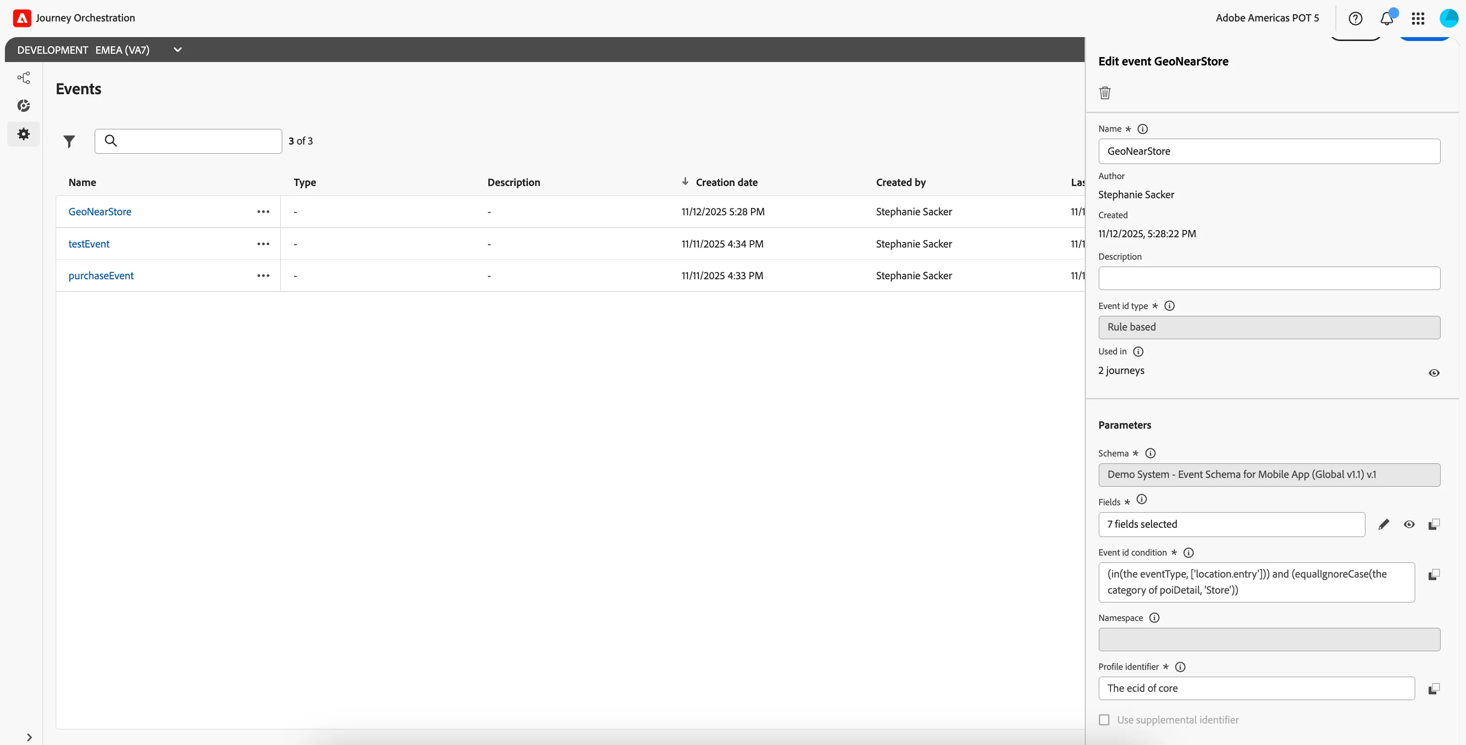Enable Use supplemental identifier checkbox

1104,720
